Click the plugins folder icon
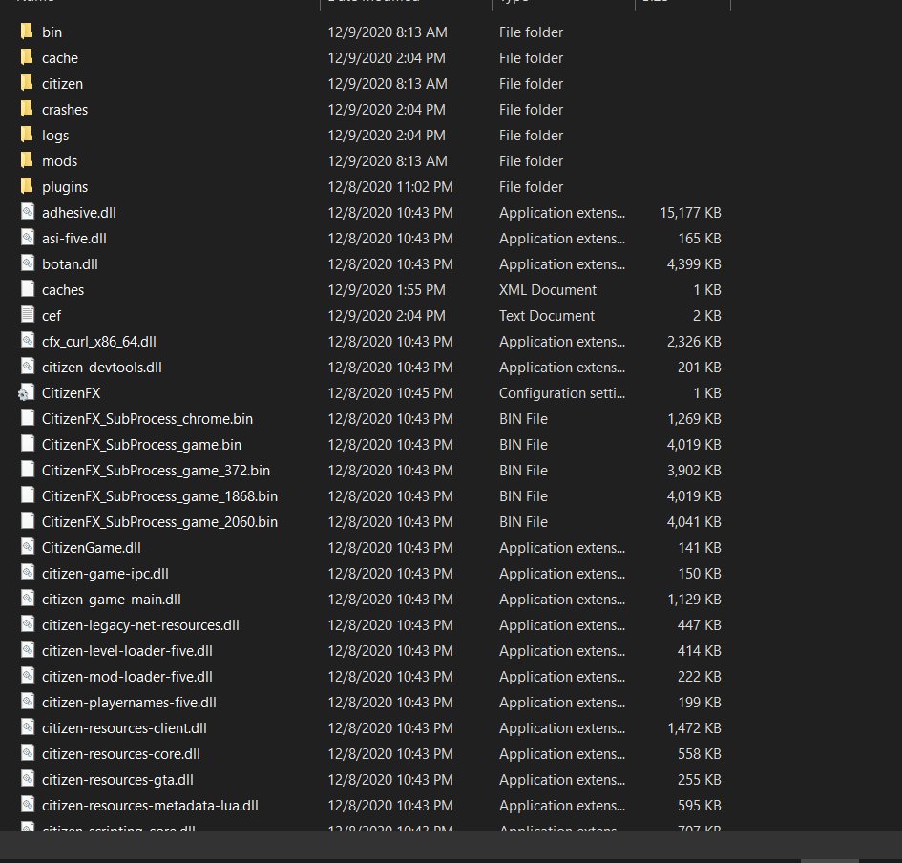The image size is (902, 863). pyautogui.click(x=27, y=186)
